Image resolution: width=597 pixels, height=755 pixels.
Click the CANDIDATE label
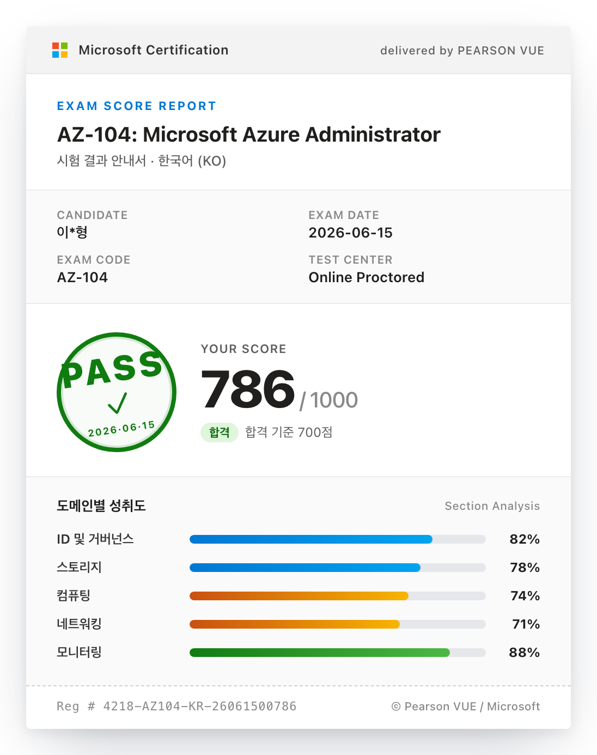tap(93, 215)
